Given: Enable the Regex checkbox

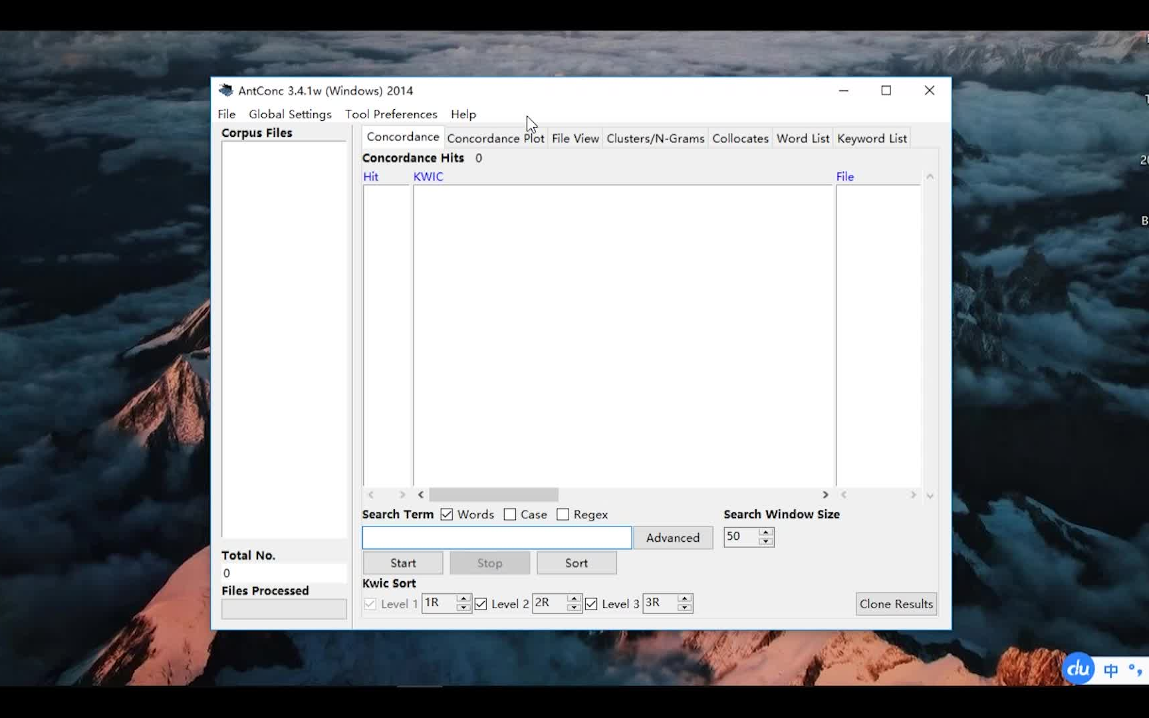Looking at the screenshot, I should pos(563,515).
